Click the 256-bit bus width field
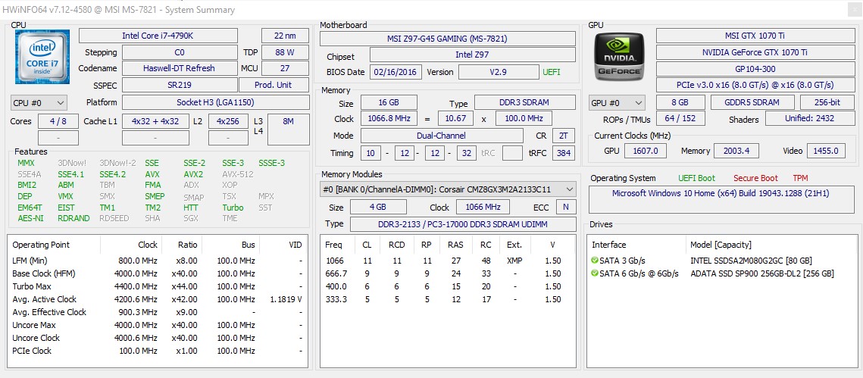 click(827, 102)
